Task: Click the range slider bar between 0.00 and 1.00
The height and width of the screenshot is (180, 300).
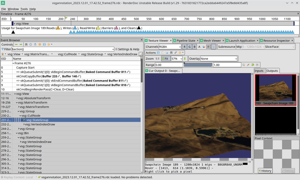Action: [198, 65]
